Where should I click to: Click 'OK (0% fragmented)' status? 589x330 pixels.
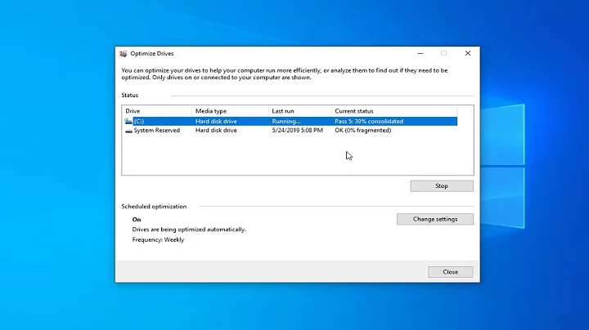(363, 131)
